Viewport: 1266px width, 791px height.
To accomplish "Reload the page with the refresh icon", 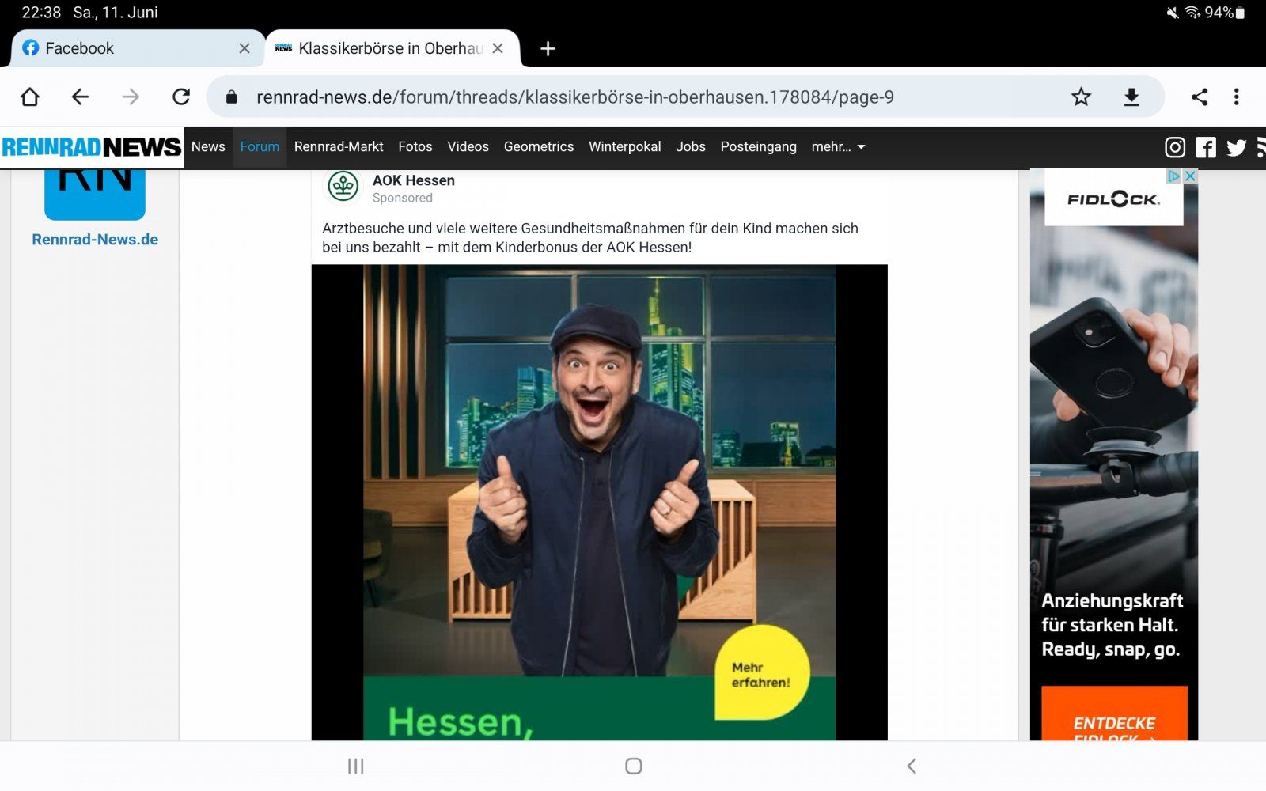I will click(x=182, y=97).
